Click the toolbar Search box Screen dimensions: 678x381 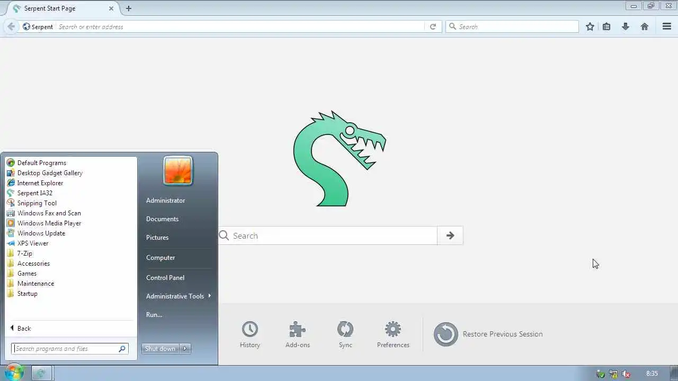click(512, 26)
